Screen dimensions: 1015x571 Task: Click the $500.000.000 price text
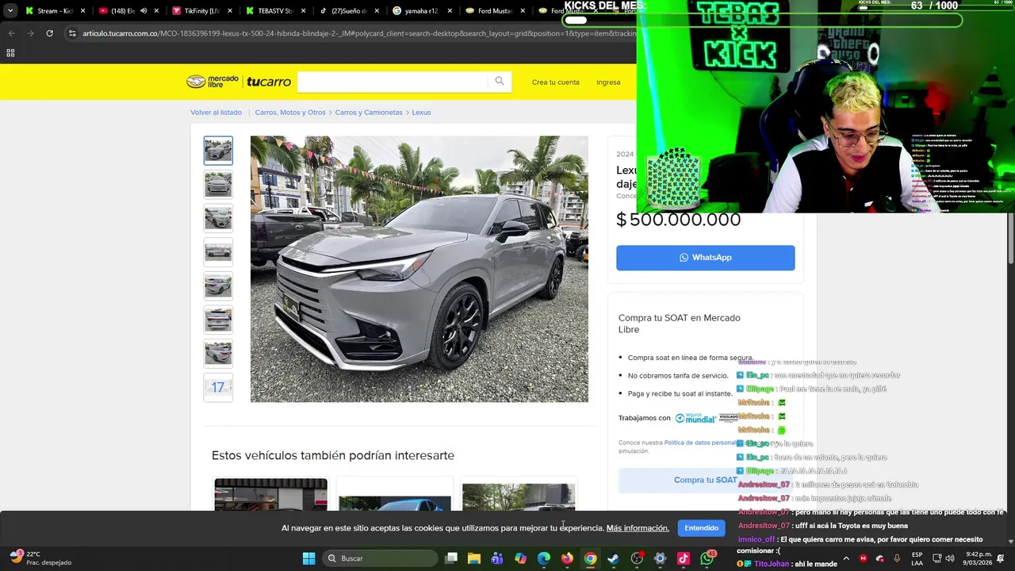[x=679, y=220]
